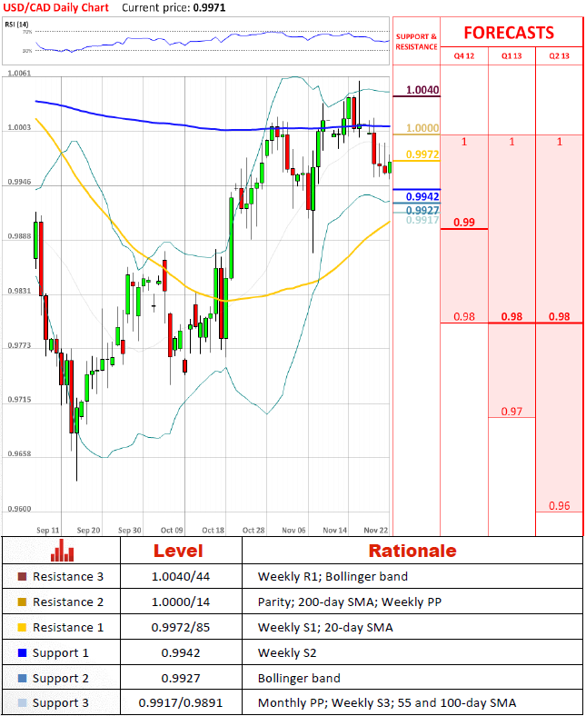586x716 pixels.
Task: Click the Resistance 1 yellow square marker
Action: (x=22, y=627)
